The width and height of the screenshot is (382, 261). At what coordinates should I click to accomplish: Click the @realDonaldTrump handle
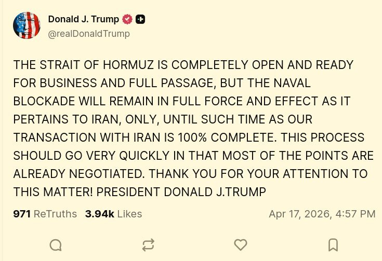click(89, 34)
